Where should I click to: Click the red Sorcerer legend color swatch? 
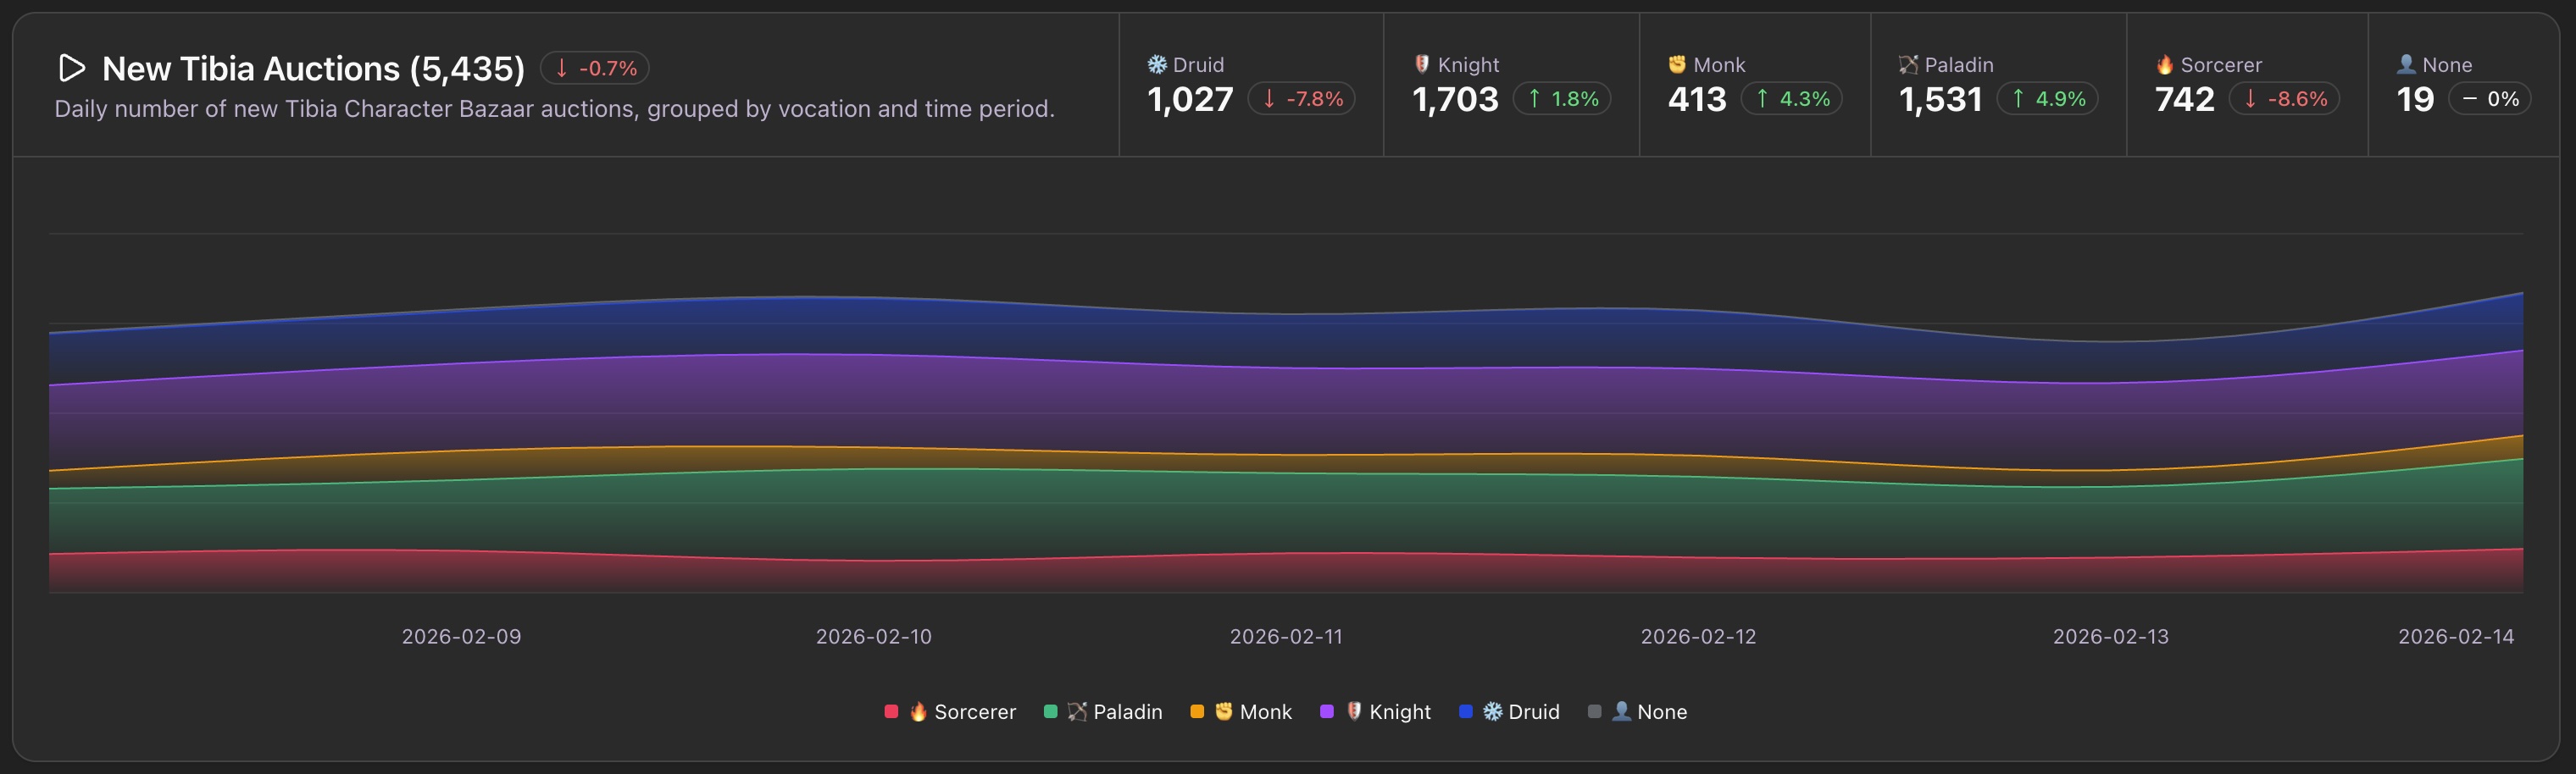coord(891,712)
